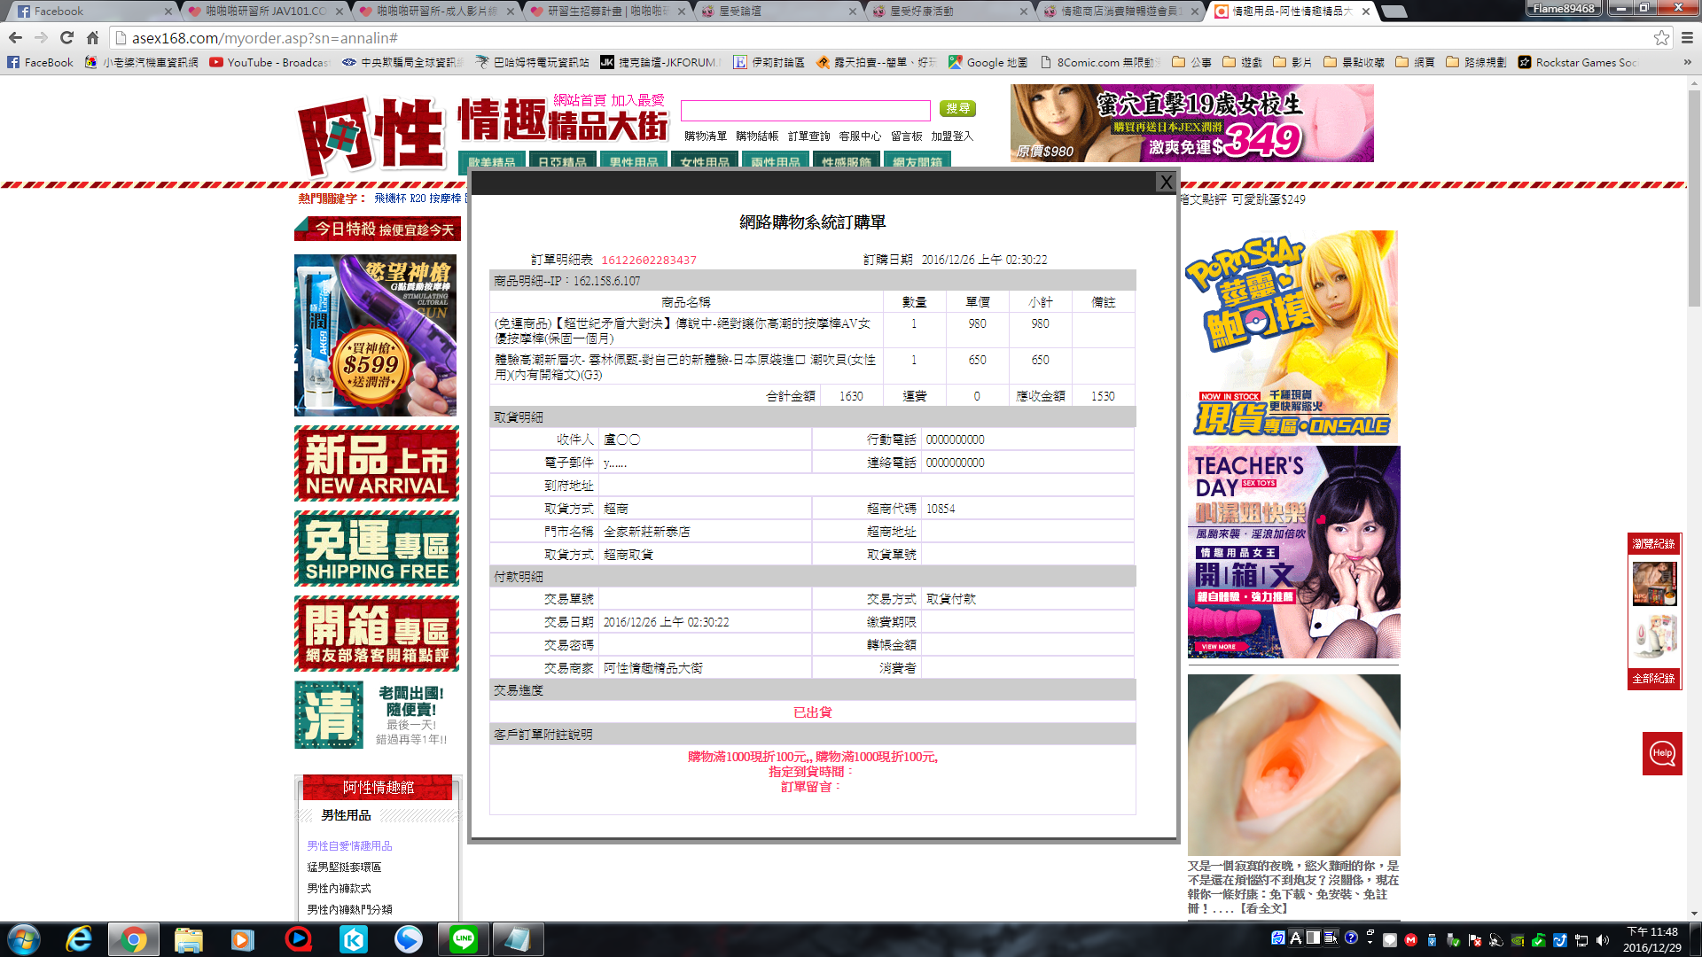Viewport: 1702px width, 957px height.
Task: Open the 免運專區 shipping free banner
Action: pos(377,549)
